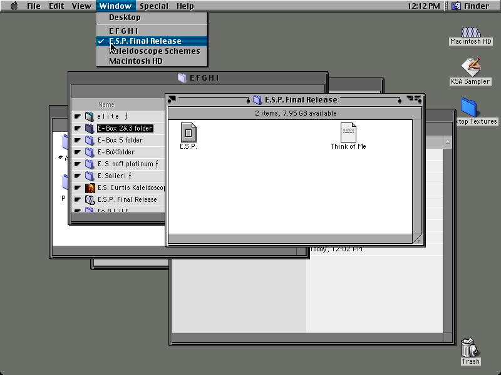
Task: Click the 2 items, 7.95 GB available header
Action: pos(296,113)
